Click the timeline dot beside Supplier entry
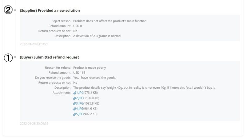Image resolution: width=246 pixels, height=138 pixels. pyautogui.click(x=15, y=10)
